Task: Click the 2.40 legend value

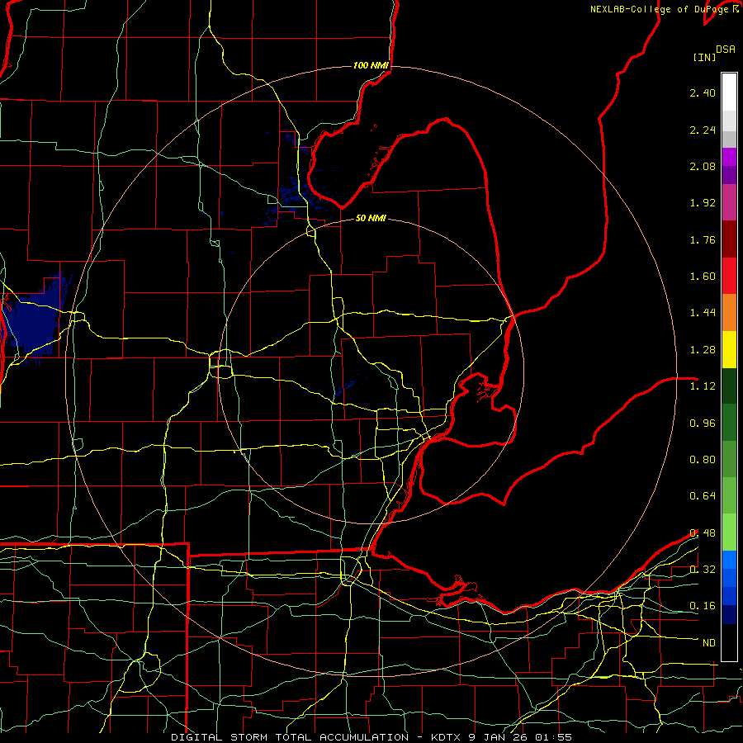Action: 703,92
